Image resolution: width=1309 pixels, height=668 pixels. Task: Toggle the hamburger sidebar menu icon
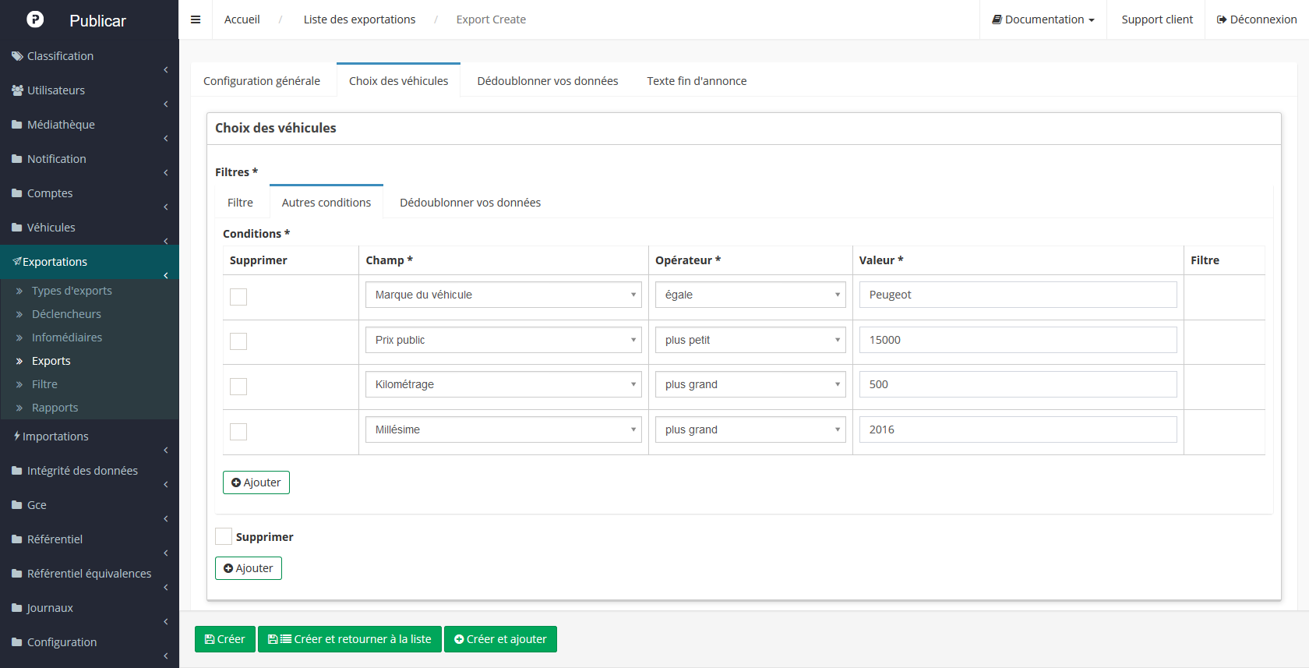coord(196,19)
